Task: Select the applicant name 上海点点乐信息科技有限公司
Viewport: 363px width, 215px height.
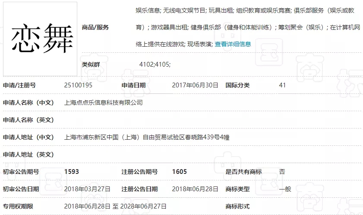Action: tap(103, 103)
